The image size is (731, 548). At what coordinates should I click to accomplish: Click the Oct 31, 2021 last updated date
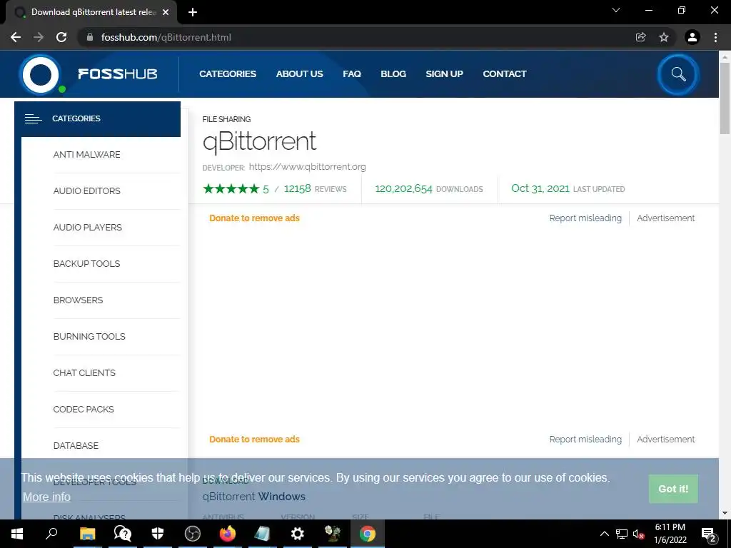540,188
